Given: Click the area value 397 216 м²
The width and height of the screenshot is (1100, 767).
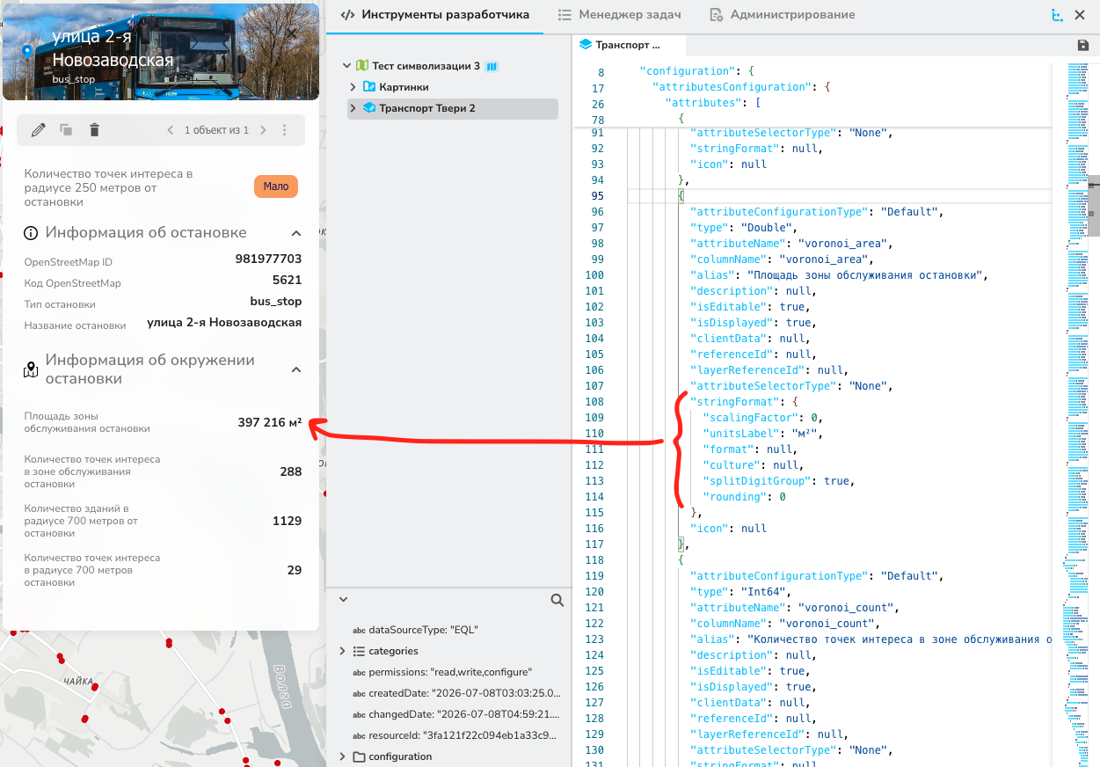Looking at the screenshot, I should click(270, 422).
